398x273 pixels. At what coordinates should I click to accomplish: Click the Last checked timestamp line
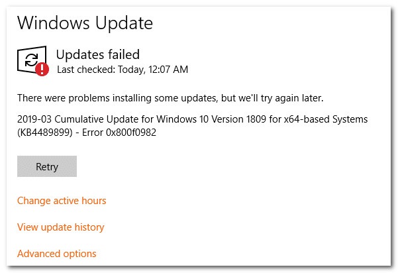pos(123,70)
